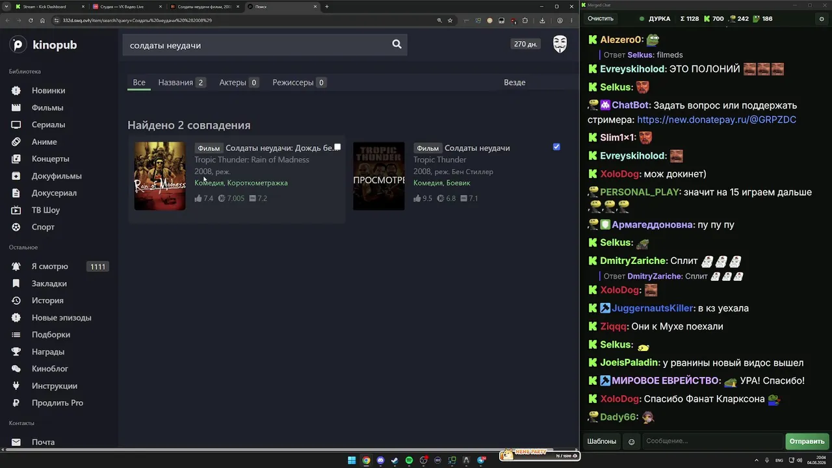Open Почта contact link
This screenshot has height=468, width=832.
[x=43, y=442]
